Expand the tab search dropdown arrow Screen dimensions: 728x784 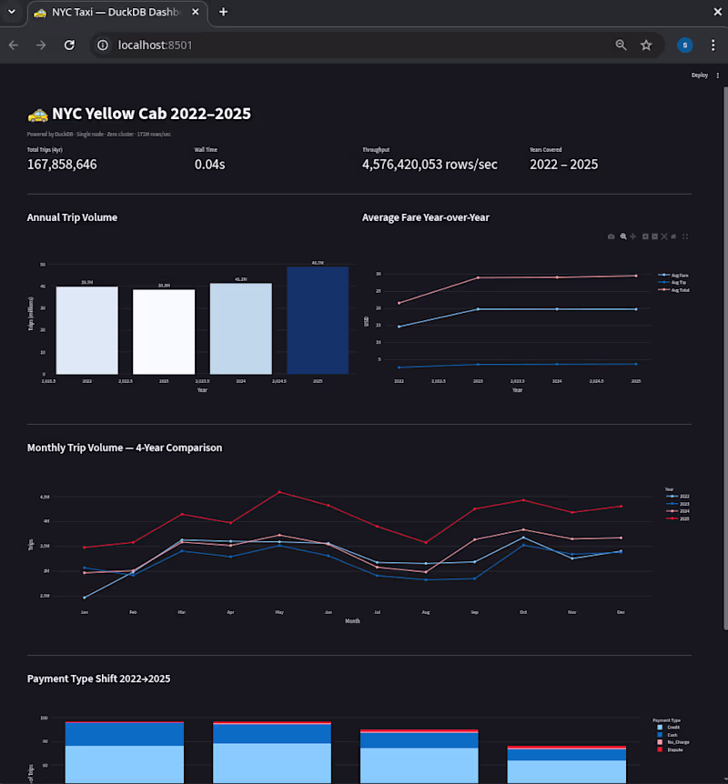point(12,12)
